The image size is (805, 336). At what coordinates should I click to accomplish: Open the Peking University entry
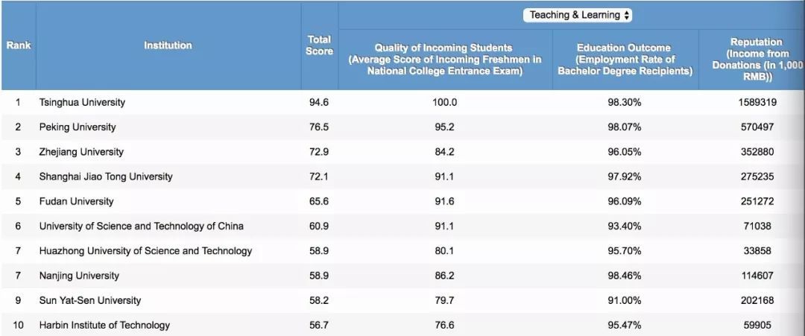pos(78,127)
